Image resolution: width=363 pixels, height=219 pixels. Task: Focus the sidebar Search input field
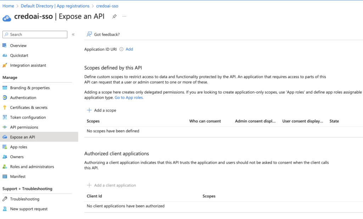[35, 34]
